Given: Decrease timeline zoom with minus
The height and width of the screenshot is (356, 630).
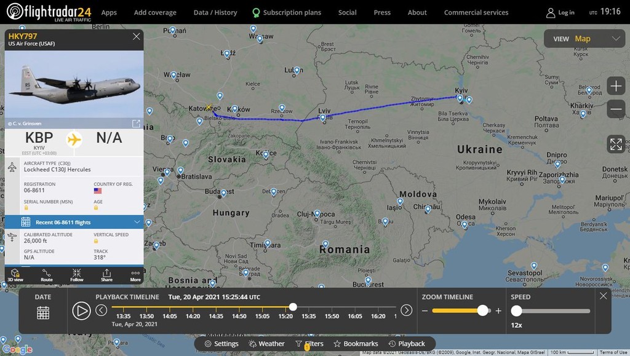Looking at the screenshot, I should [x=425, y=311].
